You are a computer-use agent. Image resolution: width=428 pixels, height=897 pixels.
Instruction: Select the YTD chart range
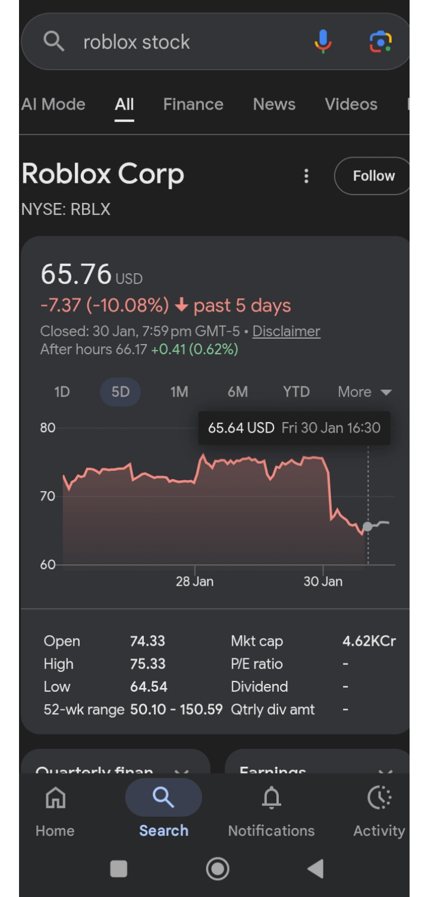296,392
